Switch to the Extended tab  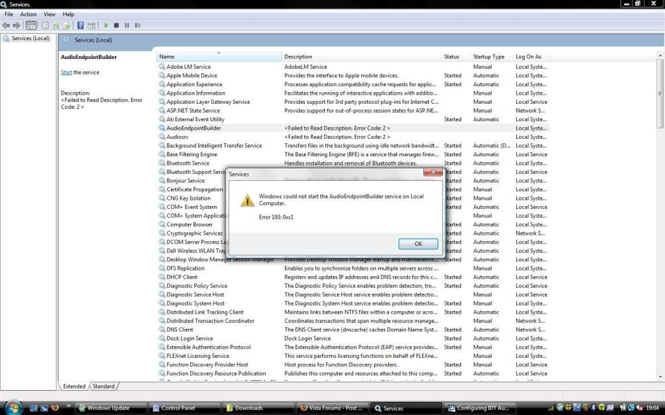coord(74,386)
